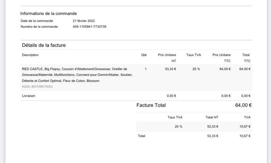This screenshot has height=163, width=271.
Task: Click the 'Qté' column header
Action: pos(144,55)
